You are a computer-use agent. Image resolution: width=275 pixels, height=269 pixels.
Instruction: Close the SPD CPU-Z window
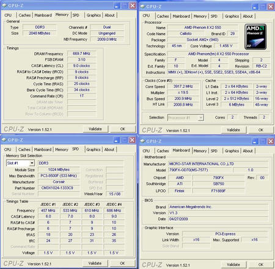click(133, 140)
